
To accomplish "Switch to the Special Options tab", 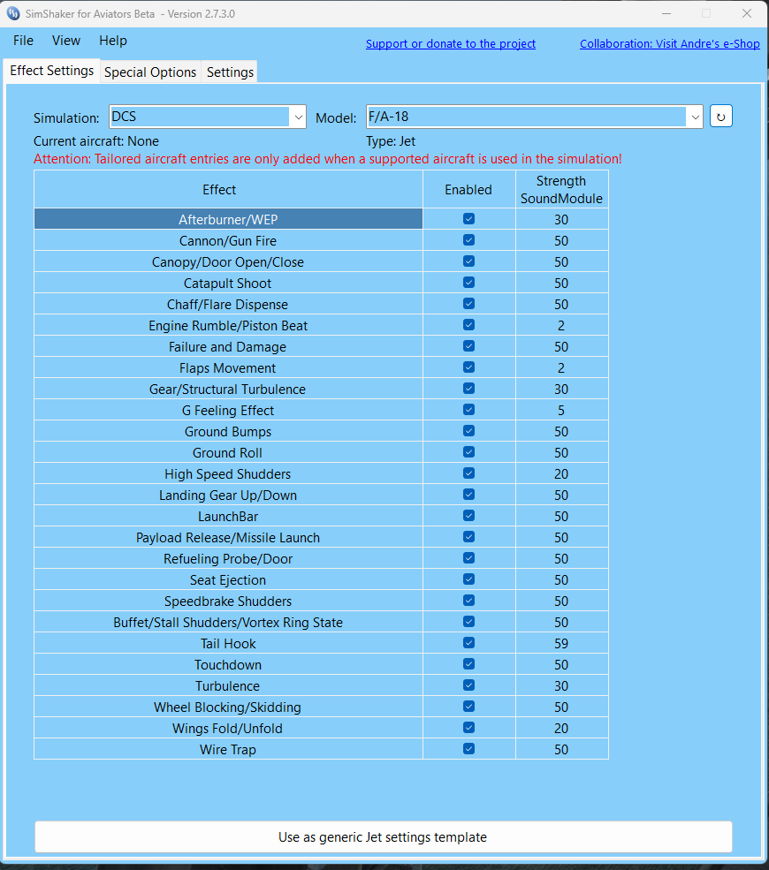I will pos(150,72).
